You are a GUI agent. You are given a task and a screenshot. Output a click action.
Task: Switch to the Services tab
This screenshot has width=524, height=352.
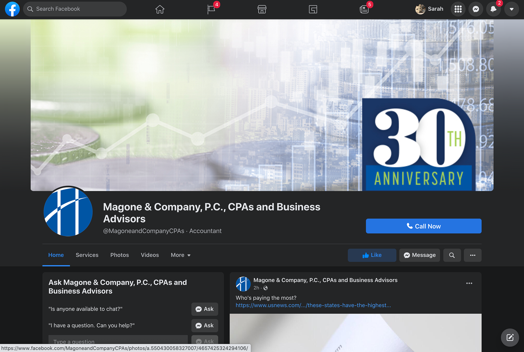87,255
